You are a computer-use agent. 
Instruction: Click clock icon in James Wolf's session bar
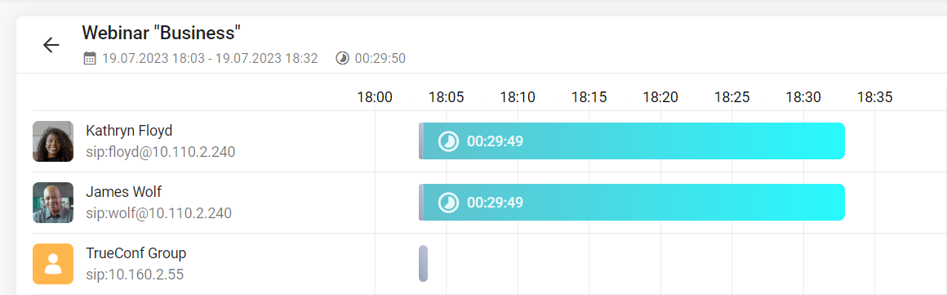pos(448,203)
